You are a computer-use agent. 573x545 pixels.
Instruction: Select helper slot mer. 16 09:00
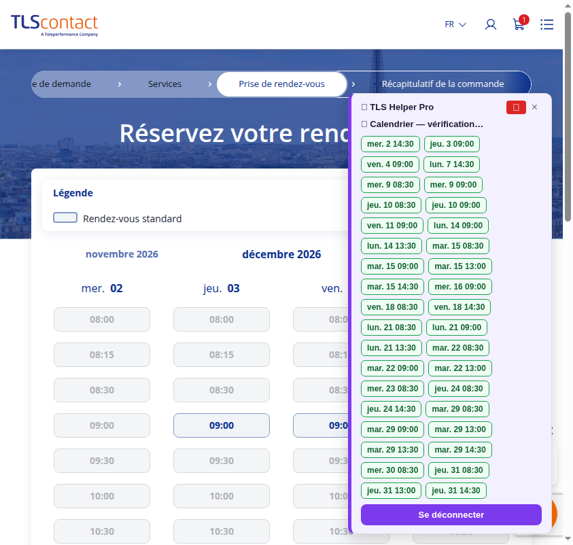point(460,287)
